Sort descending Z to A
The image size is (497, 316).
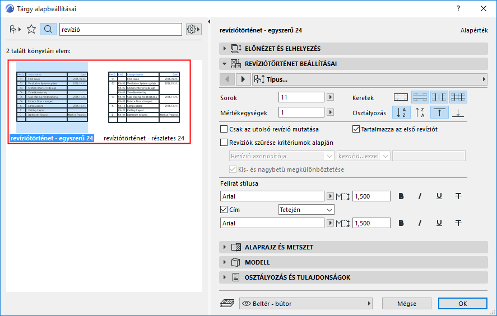tap(420, 112)
